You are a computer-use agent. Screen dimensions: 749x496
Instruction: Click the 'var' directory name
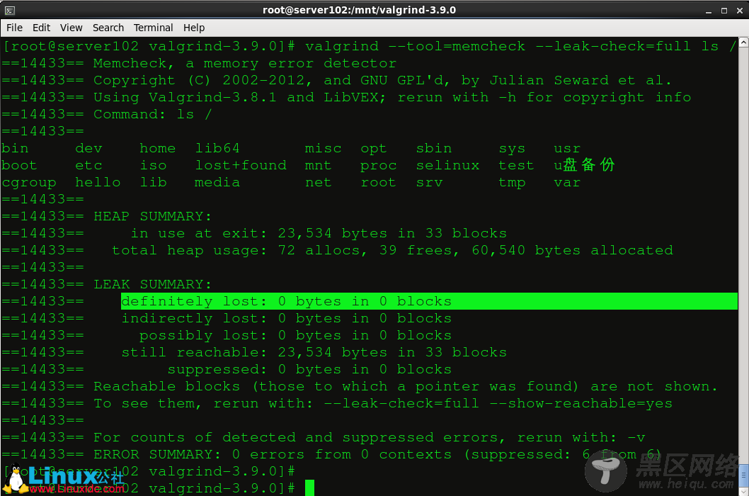coord(567,183)
